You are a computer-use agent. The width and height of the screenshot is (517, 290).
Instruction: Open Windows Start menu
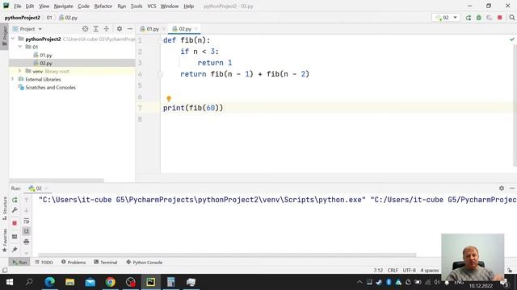click(10, 282)
